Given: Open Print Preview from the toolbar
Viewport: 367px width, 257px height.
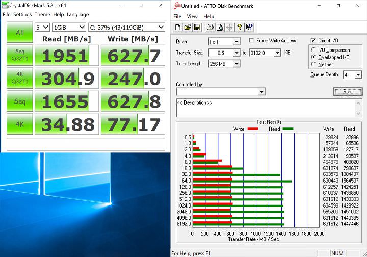Looking at the screenshot, I should (x=219, y=28).
